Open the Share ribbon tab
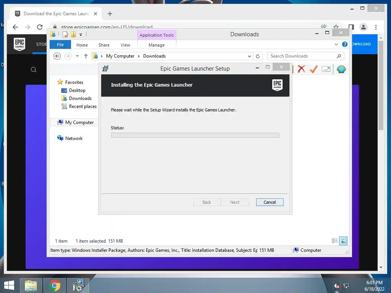The width and height of the screenshot is (391, 293). pyautogui.click(x=104, y=45)
